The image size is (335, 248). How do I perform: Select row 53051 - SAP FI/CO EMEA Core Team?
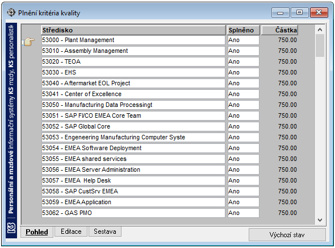coord(133,116)
